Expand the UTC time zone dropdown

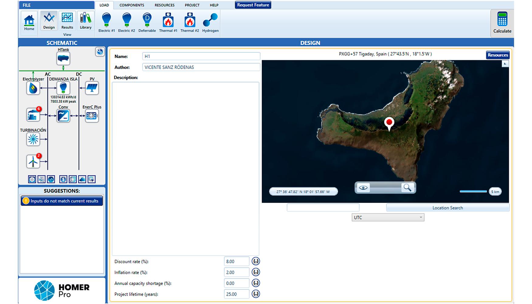coord(388,217)
